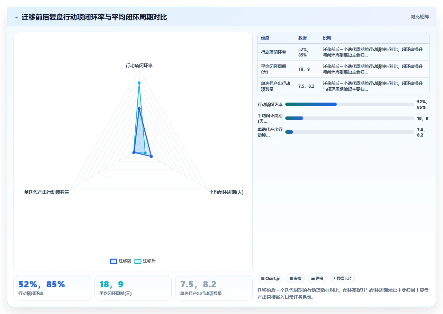443x314 pixels.
Task: Click the 18，9 value beside progress bar
Action: (423, 118)
